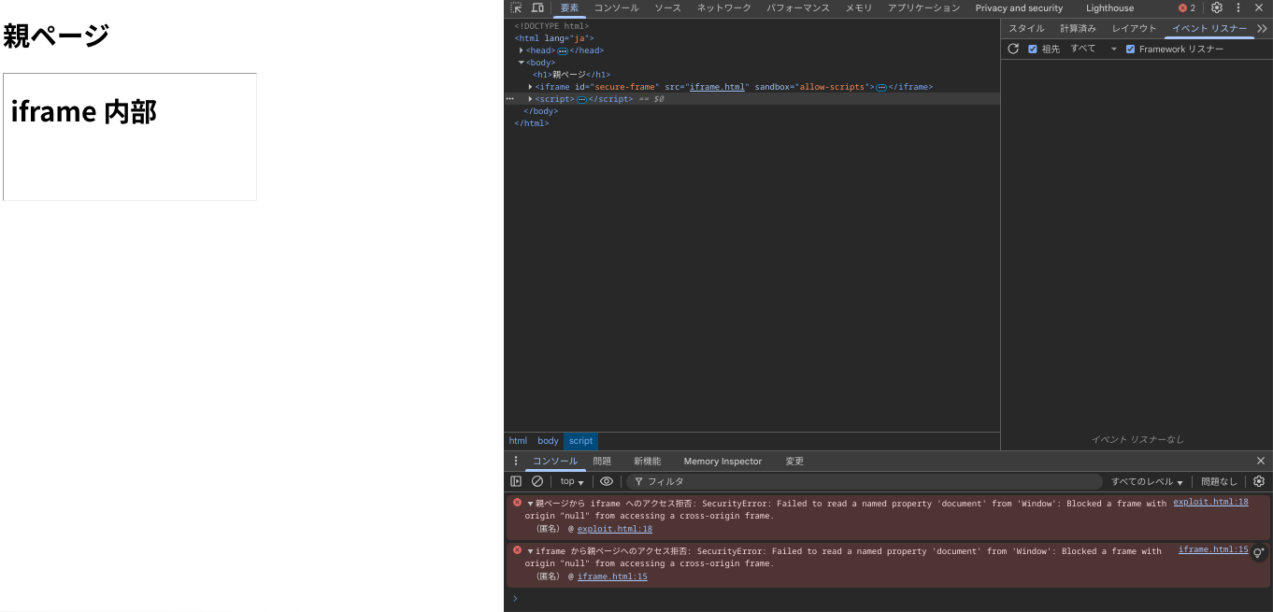The image size is (1273, 612).
Task: Toggle the device toolbar icon
Action: click(x=537, y=7)
